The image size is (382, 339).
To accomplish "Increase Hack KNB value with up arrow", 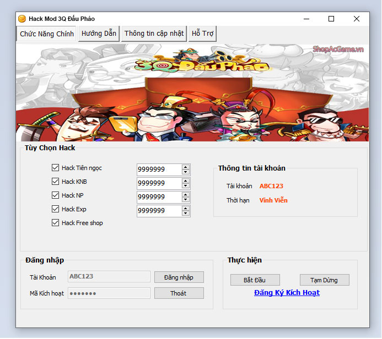I will pos(186,181).
